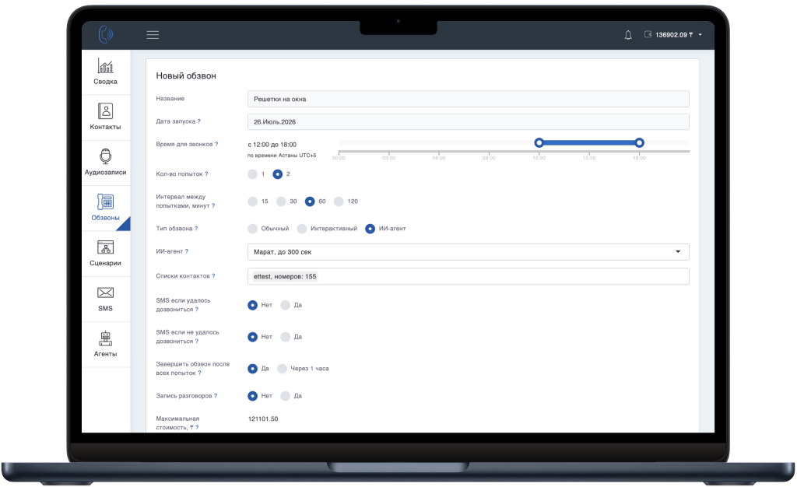Select 30 minute interval radio
This screenshot has width=797, height=487.
pyautogui.click(x=281, y=201)
